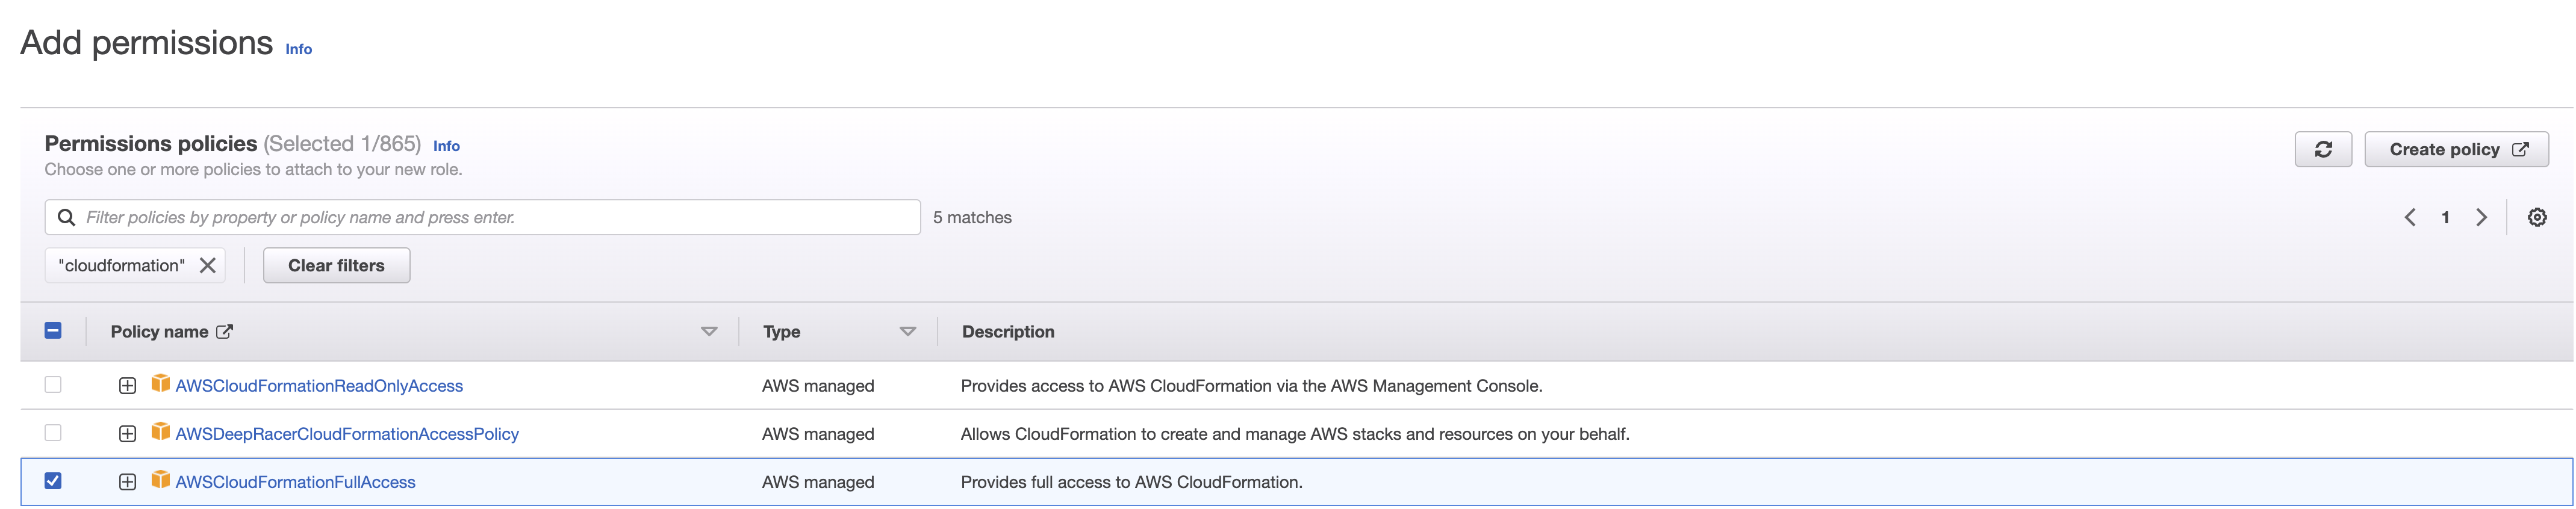Expand the AWSCloudFormationReadOnlyAccess policy details
This screenshot has width=2576, height=509.
point(127,386)
